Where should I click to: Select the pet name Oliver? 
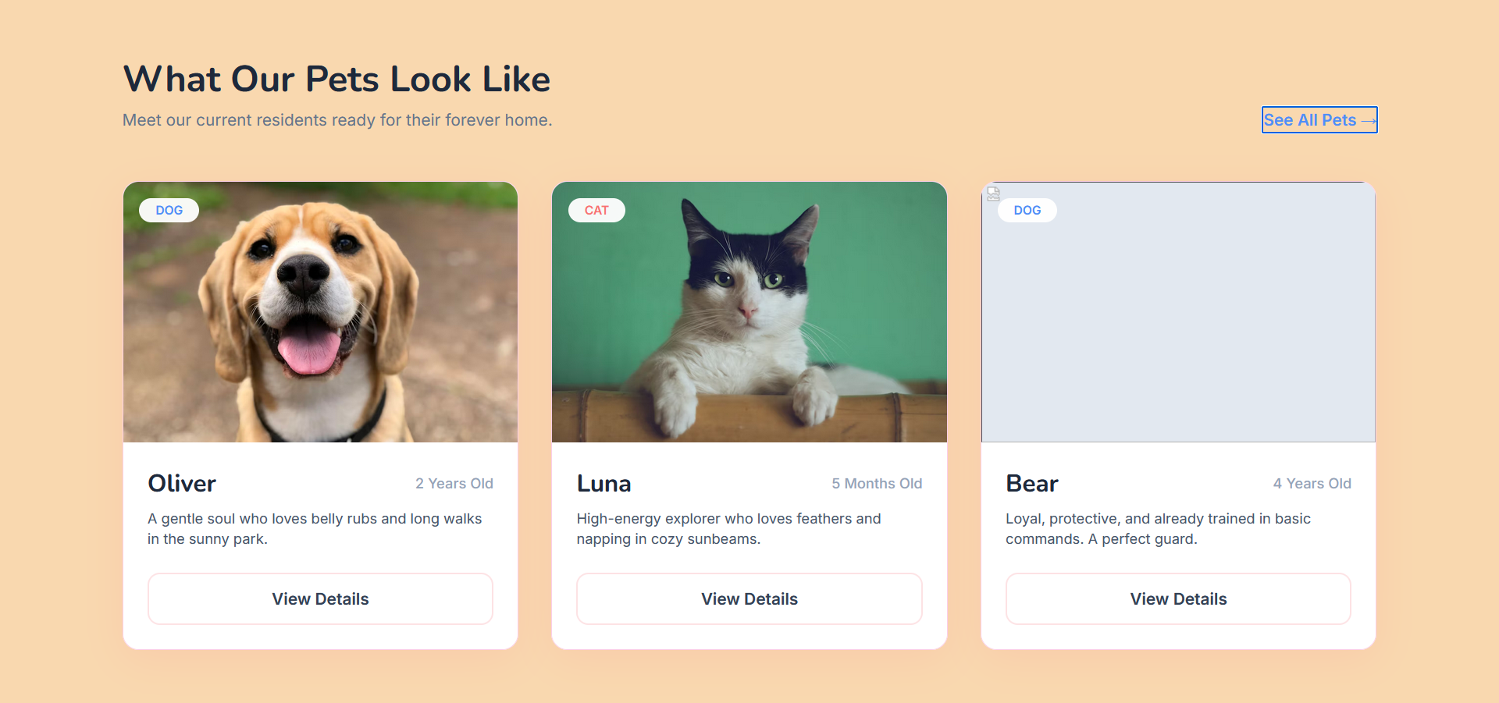pyautogui.click(x=181, y=483)
